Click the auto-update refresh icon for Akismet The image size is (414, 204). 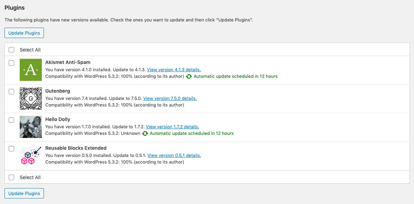click(x=189, y=76)
